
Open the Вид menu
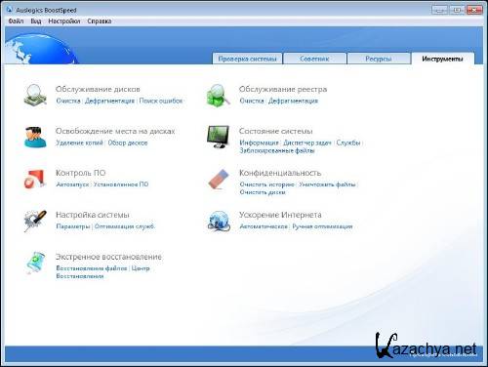pos(36,21)
